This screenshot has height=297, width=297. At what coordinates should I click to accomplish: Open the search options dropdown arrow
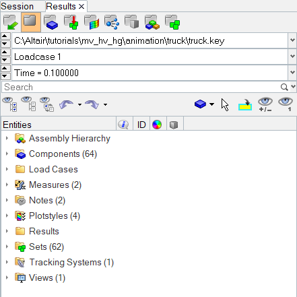click(x=293, y=87)
